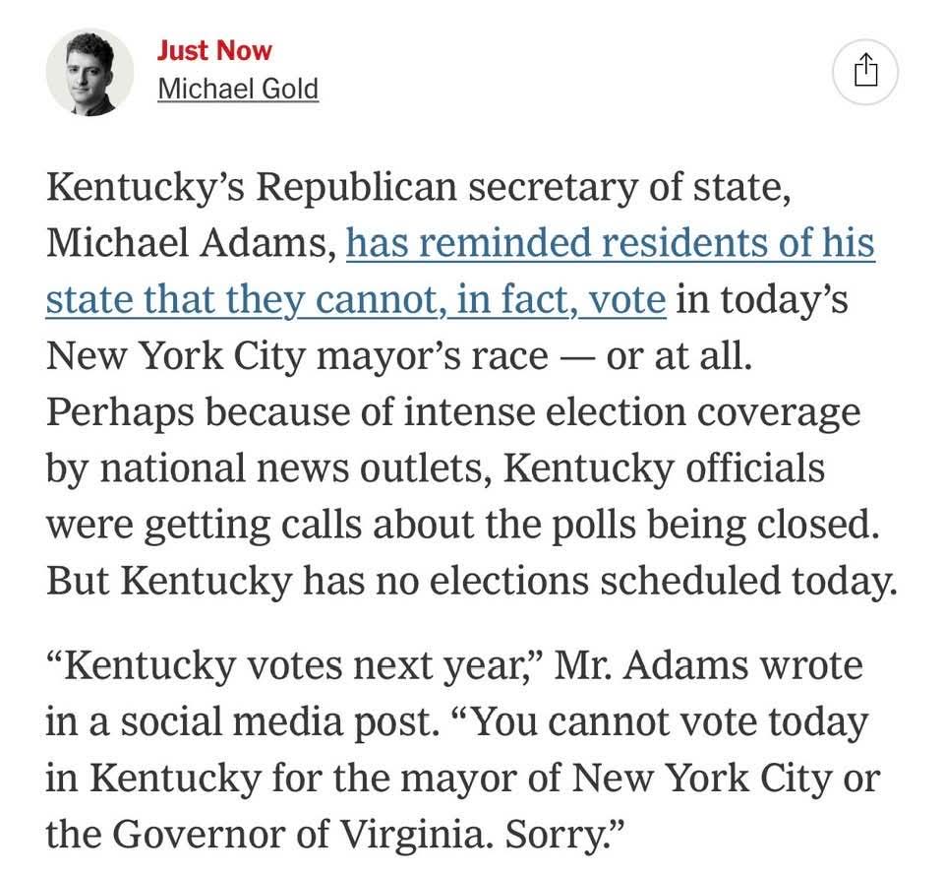Click the red Just Now timestamp
The width and height of the screenshot is (944, 874).
(x=214, y=51)
